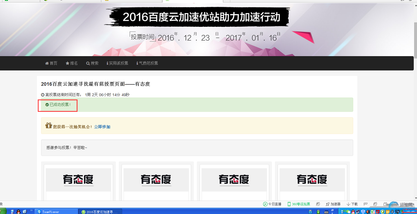Click the flag icon in the status bar
The height and width of the screenshot is (214, 417).
[365, 204]
